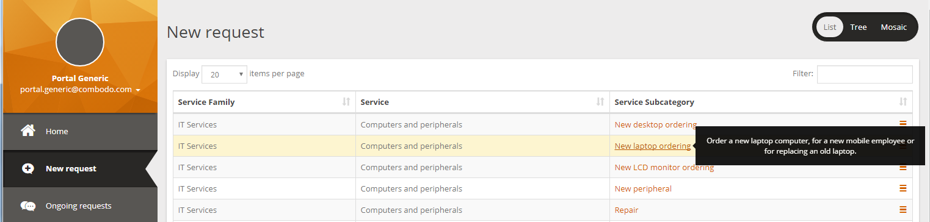
Task: Click the user profile avatar circle
Action: click(80, 41)
